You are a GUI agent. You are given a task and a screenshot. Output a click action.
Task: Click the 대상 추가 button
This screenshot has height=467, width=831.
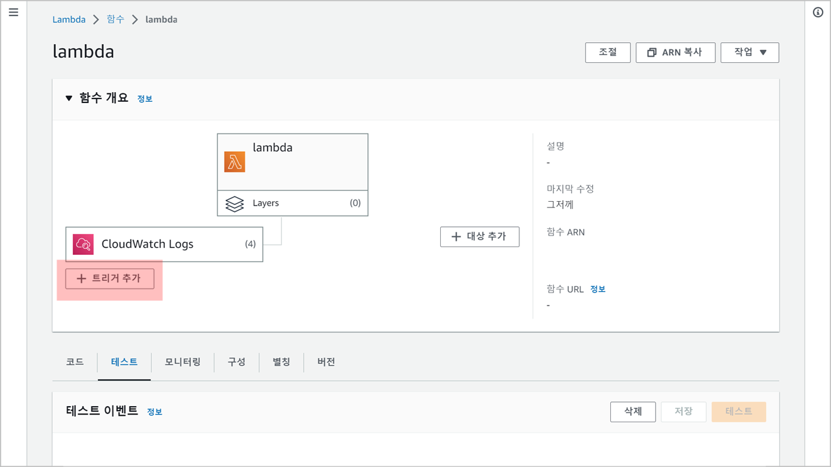tap(480, 237)
